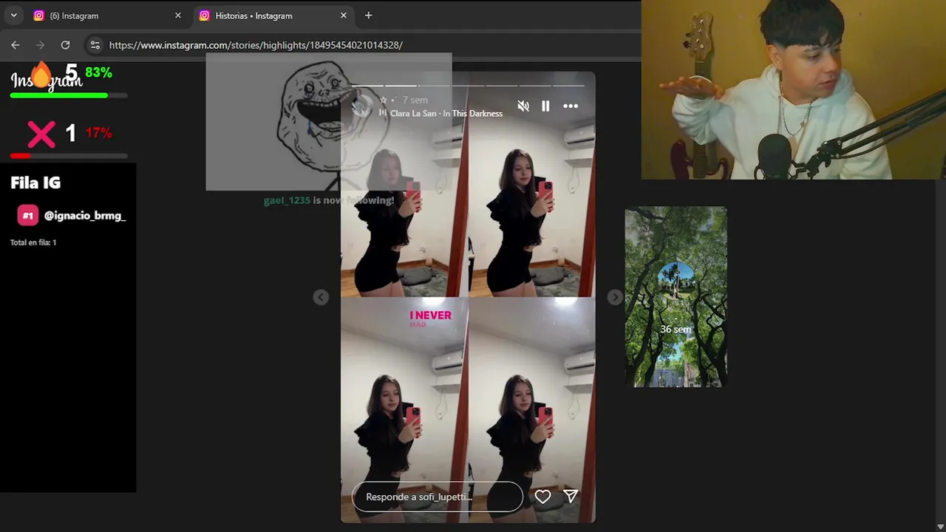
Task: Share the story via paper plane icon
Action: (x=571, y=497)
